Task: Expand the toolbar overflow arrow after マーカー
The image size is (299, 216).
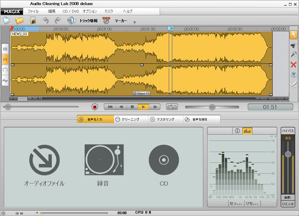Action: [x=135, y=22]
